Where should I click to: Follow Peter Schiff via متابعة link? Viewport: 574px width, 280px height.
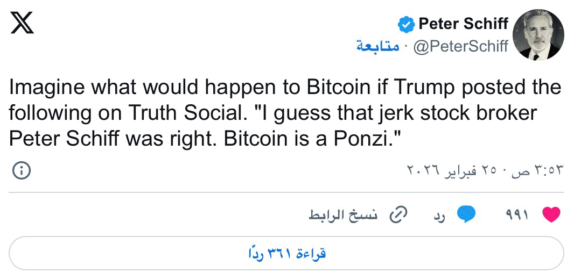pos(377,47)
